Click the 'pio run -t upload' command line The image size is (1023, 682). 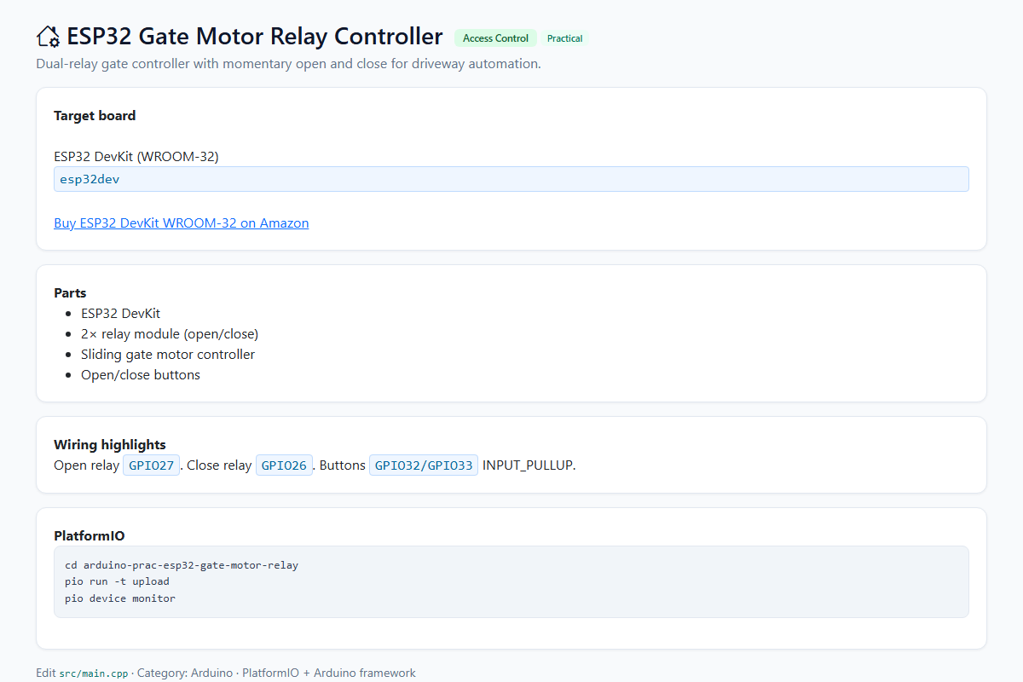click(x=117, y=581)
